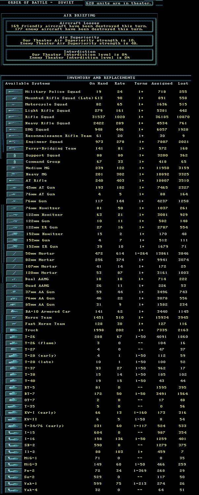Viewport: 199px width, 495px height.
Task: Click the Reconnaissance Rifle Team label
Action: (58, 136)
